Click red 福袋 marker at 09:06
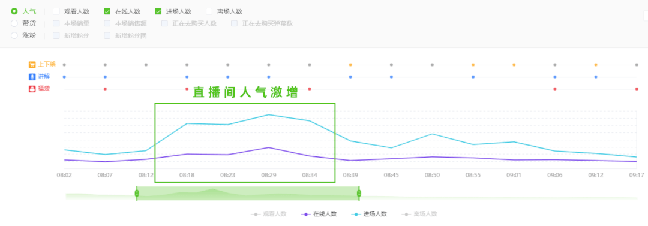 [555, 89]
